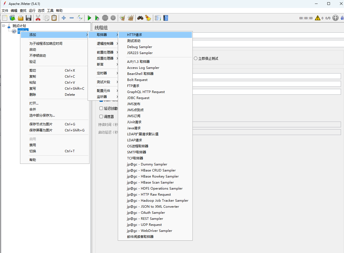Save the test plan with floppy icon
Screen dimensions: 344x253
pyautogui.click(x=28, y=18)
